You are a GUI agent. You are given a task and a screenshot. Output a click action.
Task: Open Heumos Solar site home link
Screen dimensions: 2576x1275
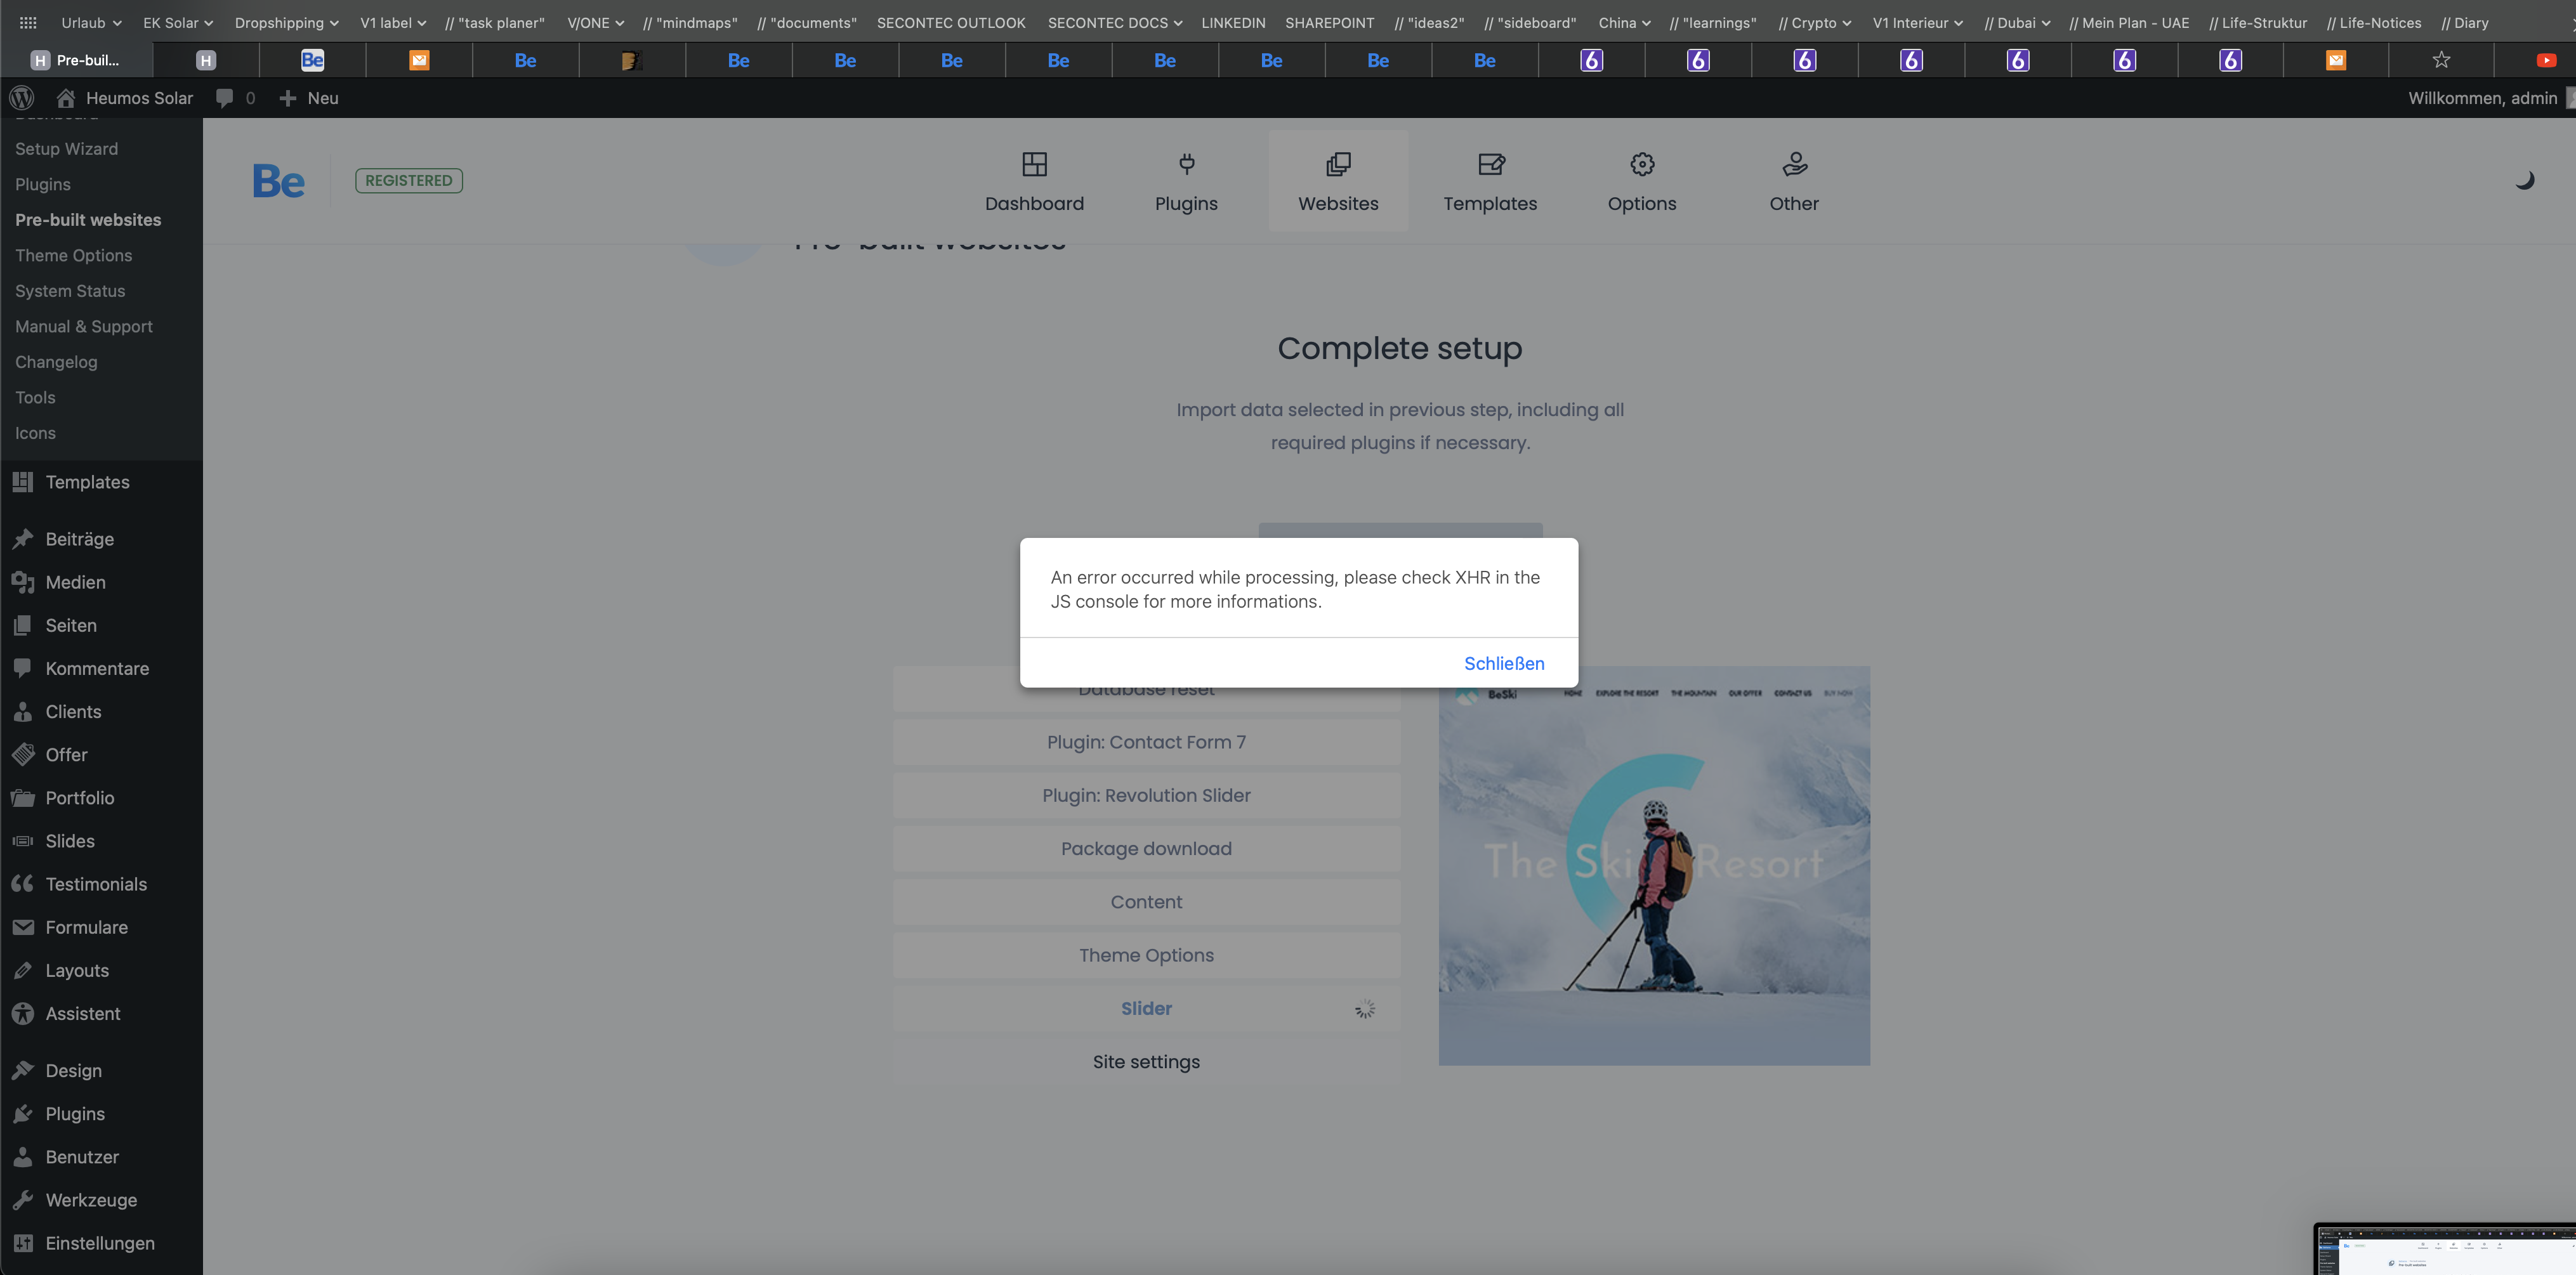tap(125, 98)
